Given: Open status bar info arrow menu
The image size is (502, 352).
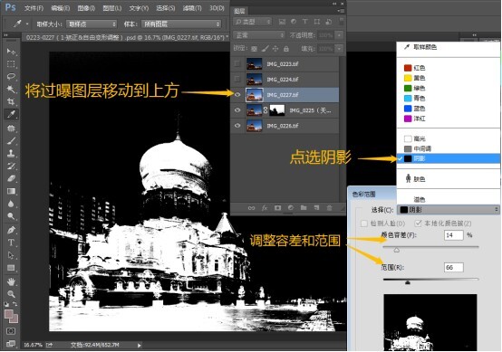Looking at the screenshot, I should tap(140, 346).
